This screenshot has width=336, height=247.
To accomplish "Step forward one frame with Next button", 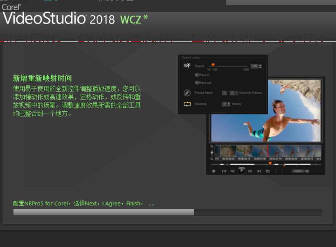I will (250, 171).
